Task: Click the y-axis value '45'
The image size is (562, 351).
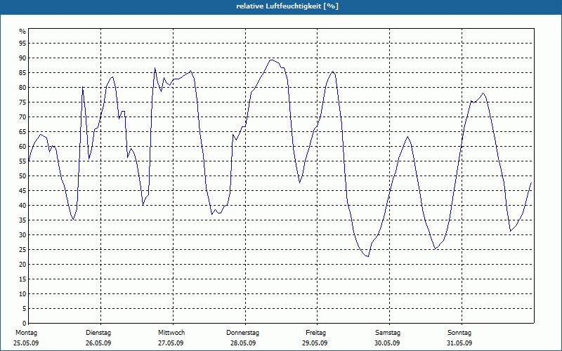Action: coord(22,191)
